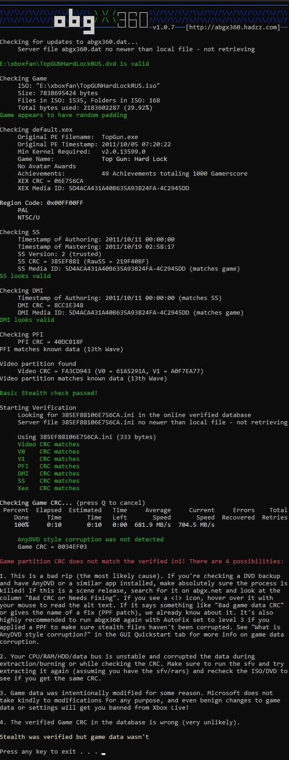Viewport: 289px width, 760px height.
Task: Click 'Xex CRC matches' result
Action: pyautogui.click(x=49, y=488)
